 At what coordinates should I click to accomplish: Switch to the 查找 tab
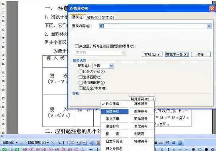pos(78,17)
